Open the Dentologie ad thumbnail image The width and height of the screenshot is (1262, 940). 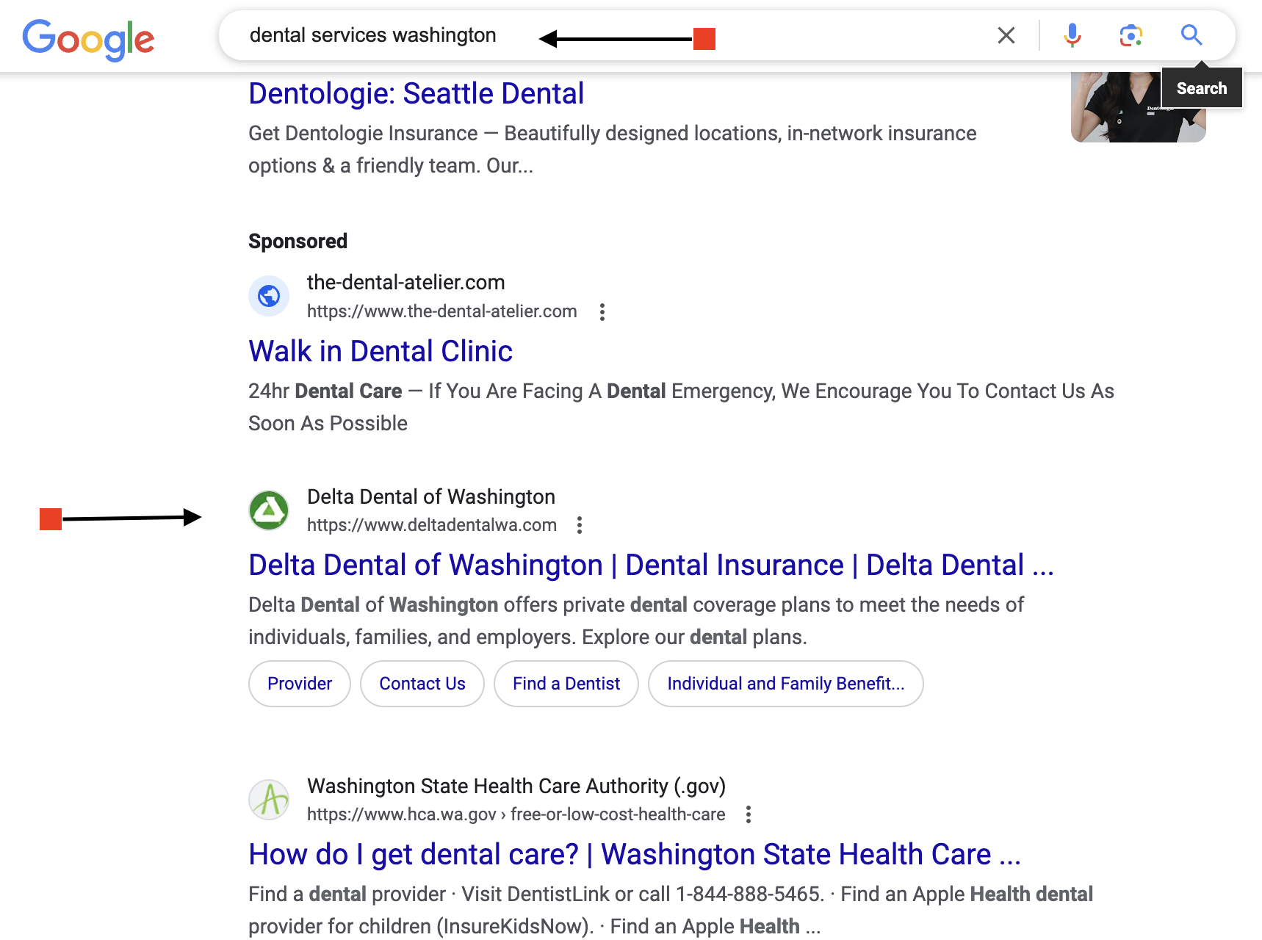(1138, 107)
